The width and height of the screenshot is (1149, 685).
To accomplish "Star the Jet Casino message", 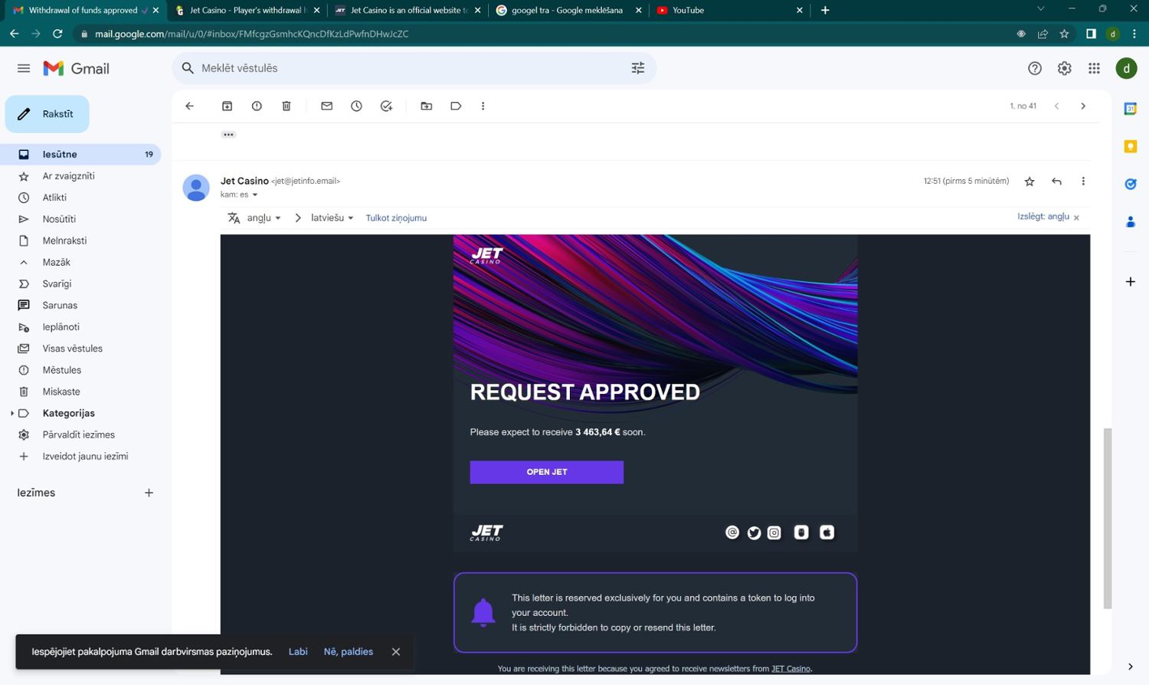I will click(1030, 182).
